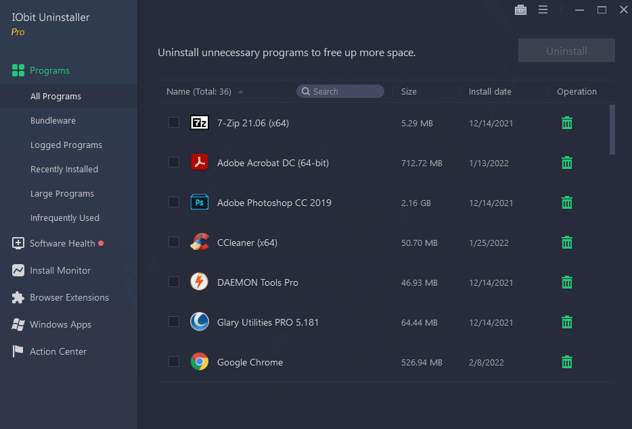This screenshot has width=632, height=429.
Task: Click the Programs grid icon
Action: 18,70
